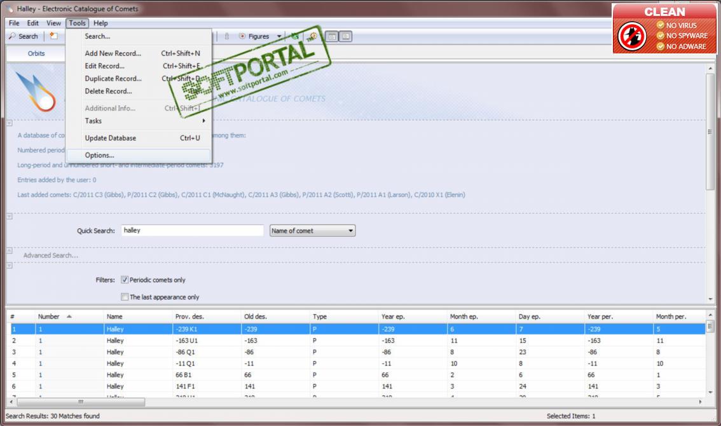Open the Figures dropdown arrow
The image size is (721, 426).
coord(278,36)
